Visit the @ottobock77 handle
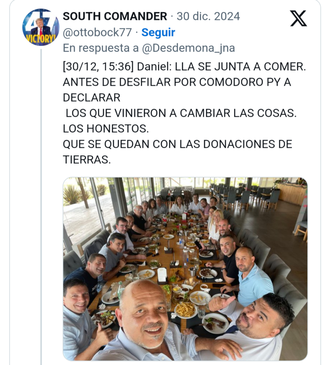 (x=97, y=32)
